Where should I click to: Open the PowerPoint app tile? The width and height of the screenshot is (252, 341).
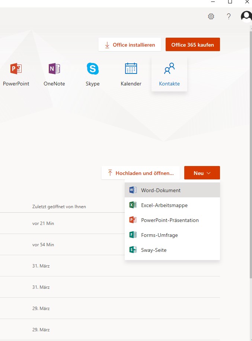pos(16,74)
